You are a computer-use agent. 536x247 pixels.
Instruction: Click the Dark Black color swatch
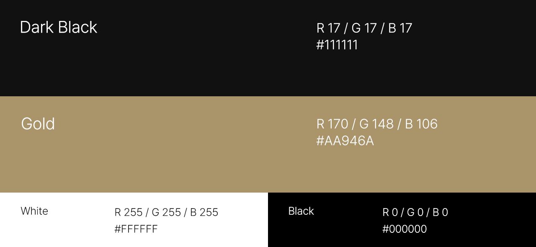tap(268, 48)
